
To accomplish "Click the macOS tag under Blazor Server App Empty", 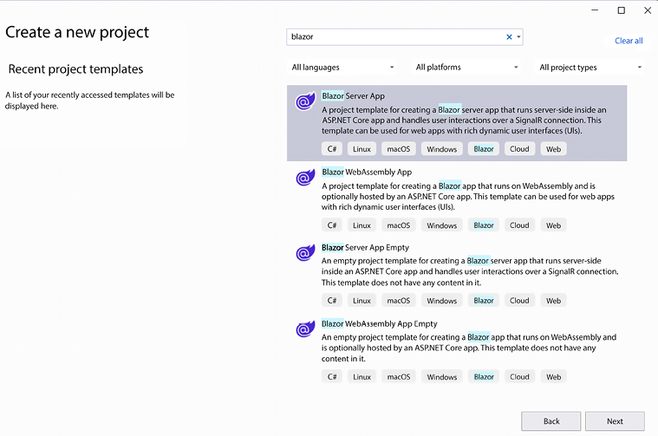I will pos(399,301).
